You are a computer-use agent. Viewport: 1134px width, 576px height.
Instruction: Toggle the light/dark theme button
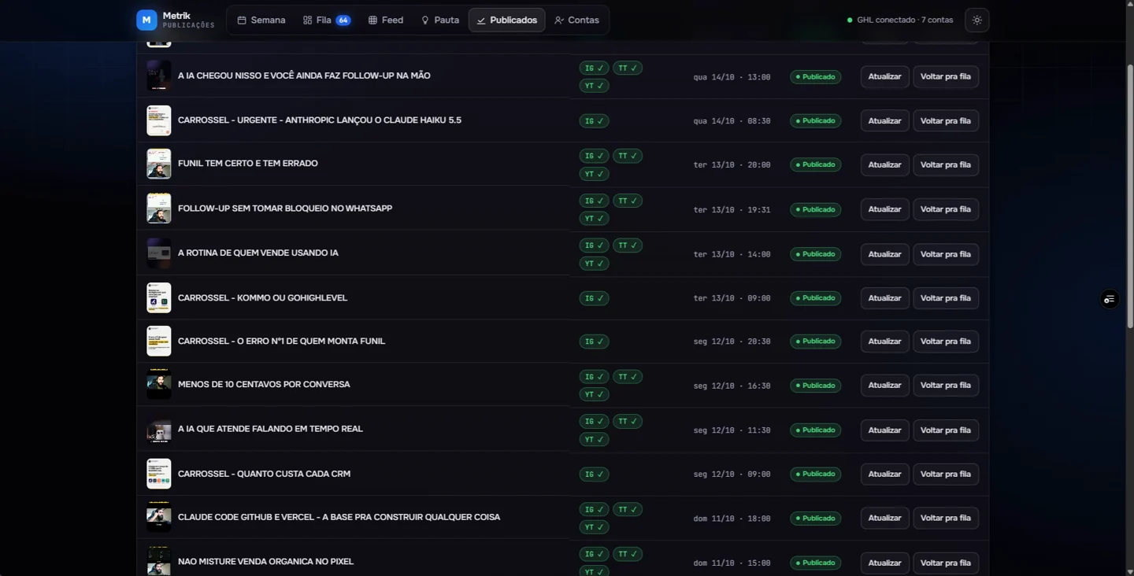(x=976, y=20)
